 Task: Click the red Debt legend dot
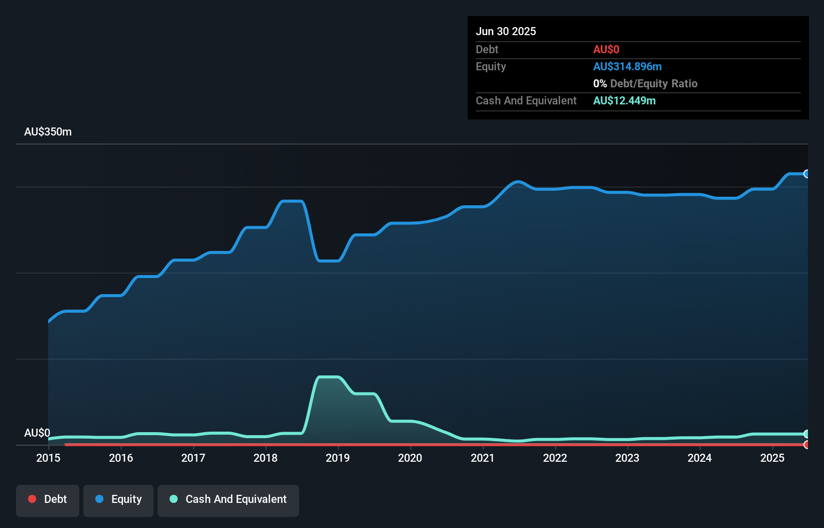[32, 499]
